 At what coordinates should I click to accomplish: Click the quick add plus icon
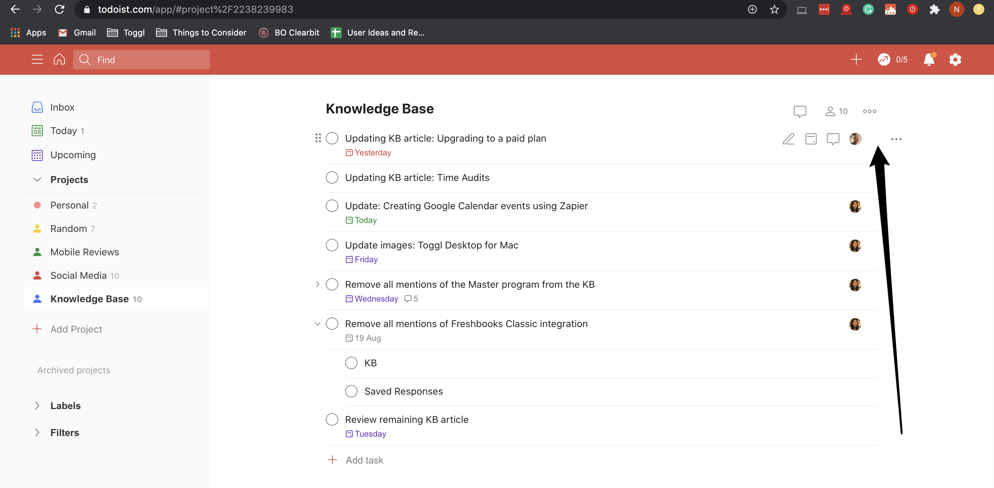856,59
